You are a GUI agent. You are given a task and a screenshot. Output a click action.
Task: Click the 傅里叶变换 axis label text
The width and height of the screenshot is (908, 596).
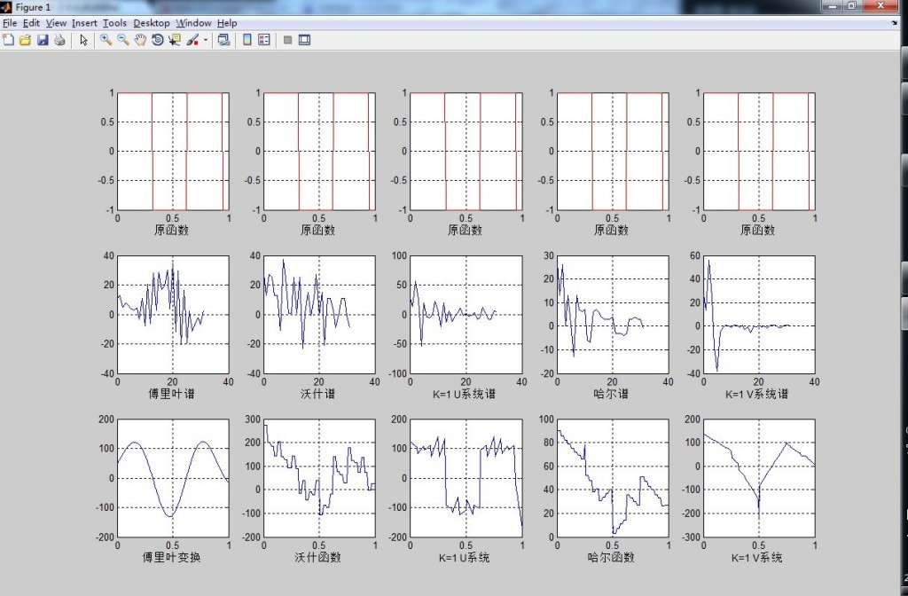click(171, 557)
